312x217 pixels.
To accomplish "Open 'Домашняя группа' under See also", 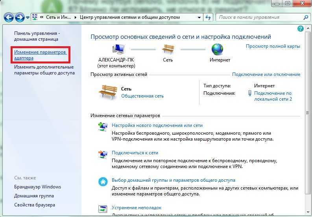I will click(x=34, y=196).
